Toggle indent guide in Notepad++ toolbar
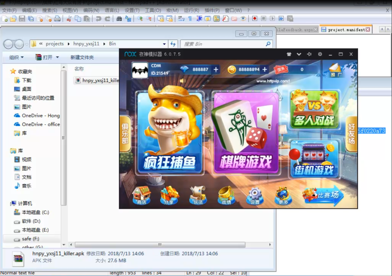Image resolution: width=392 pixels, height=276 pixels. pyautogui.click(x=199, y=19)
